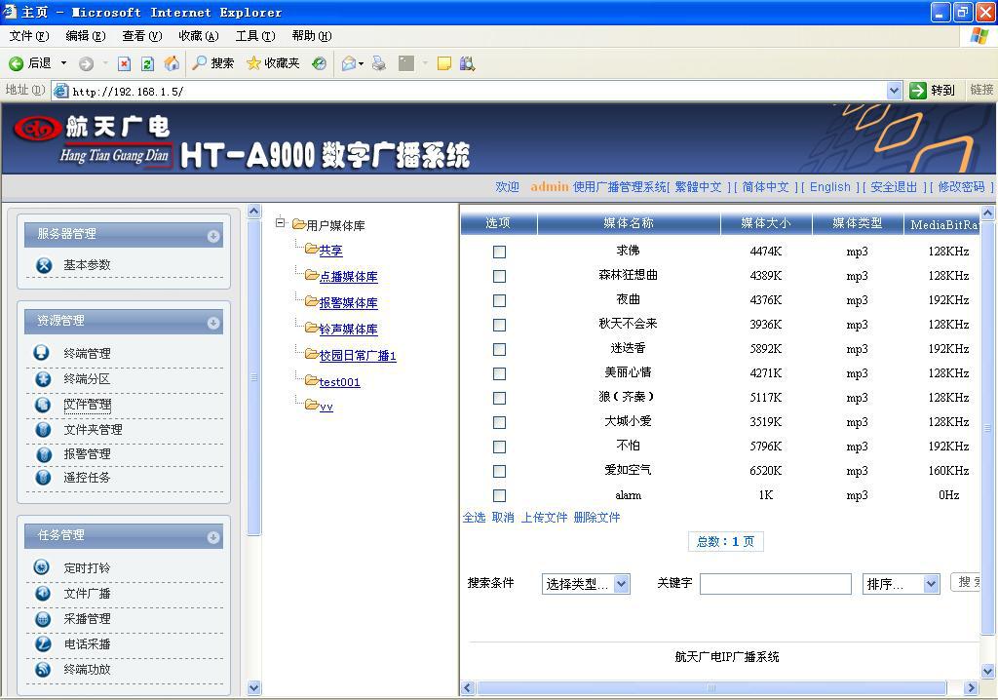
Task: Click the 上传文件 link
Action: pyautogui.click(x=544, y=518)
